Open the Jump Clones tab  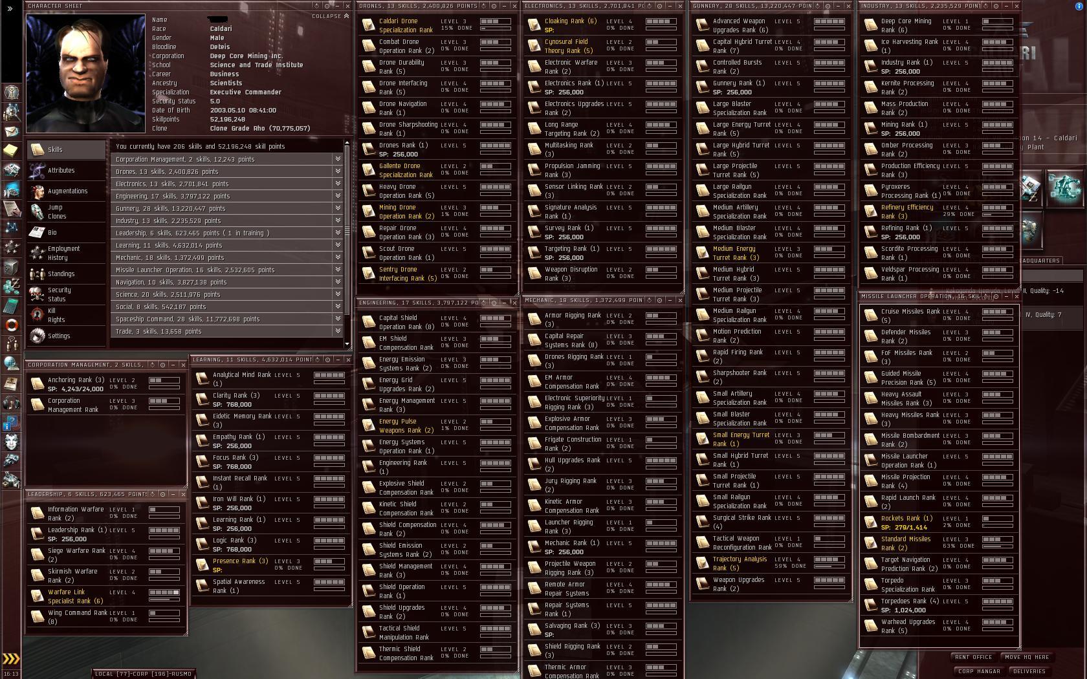point(66,212)
